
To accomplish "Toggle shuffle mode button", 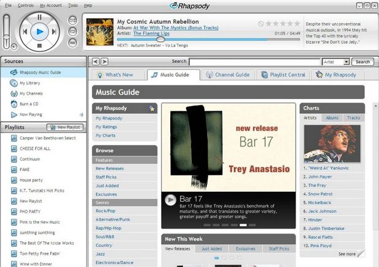I will (x=72, y=20).
